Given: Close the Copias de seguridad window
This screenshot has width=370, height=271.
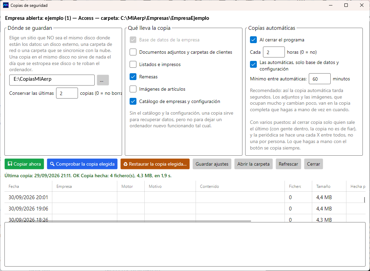Looking at the screenshot, I should pos(362,5).
